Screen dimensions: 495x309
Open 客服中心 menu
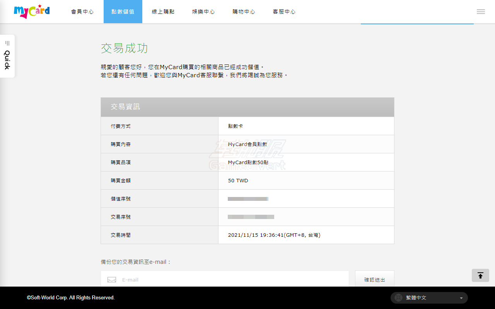[x=284, y=12]
